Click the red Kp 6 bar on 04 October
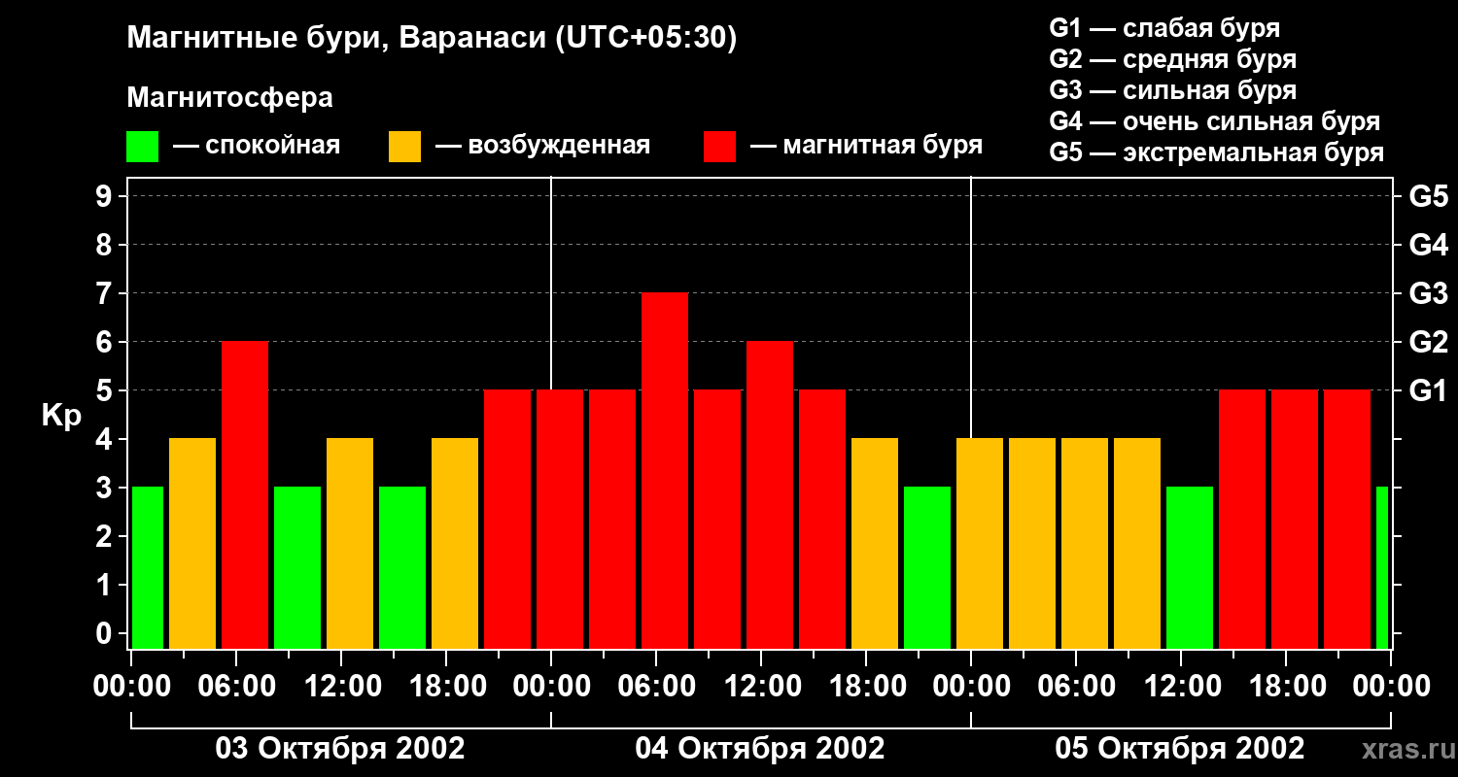The width and height of the screenshot is (1458, 777). (770, 494)
